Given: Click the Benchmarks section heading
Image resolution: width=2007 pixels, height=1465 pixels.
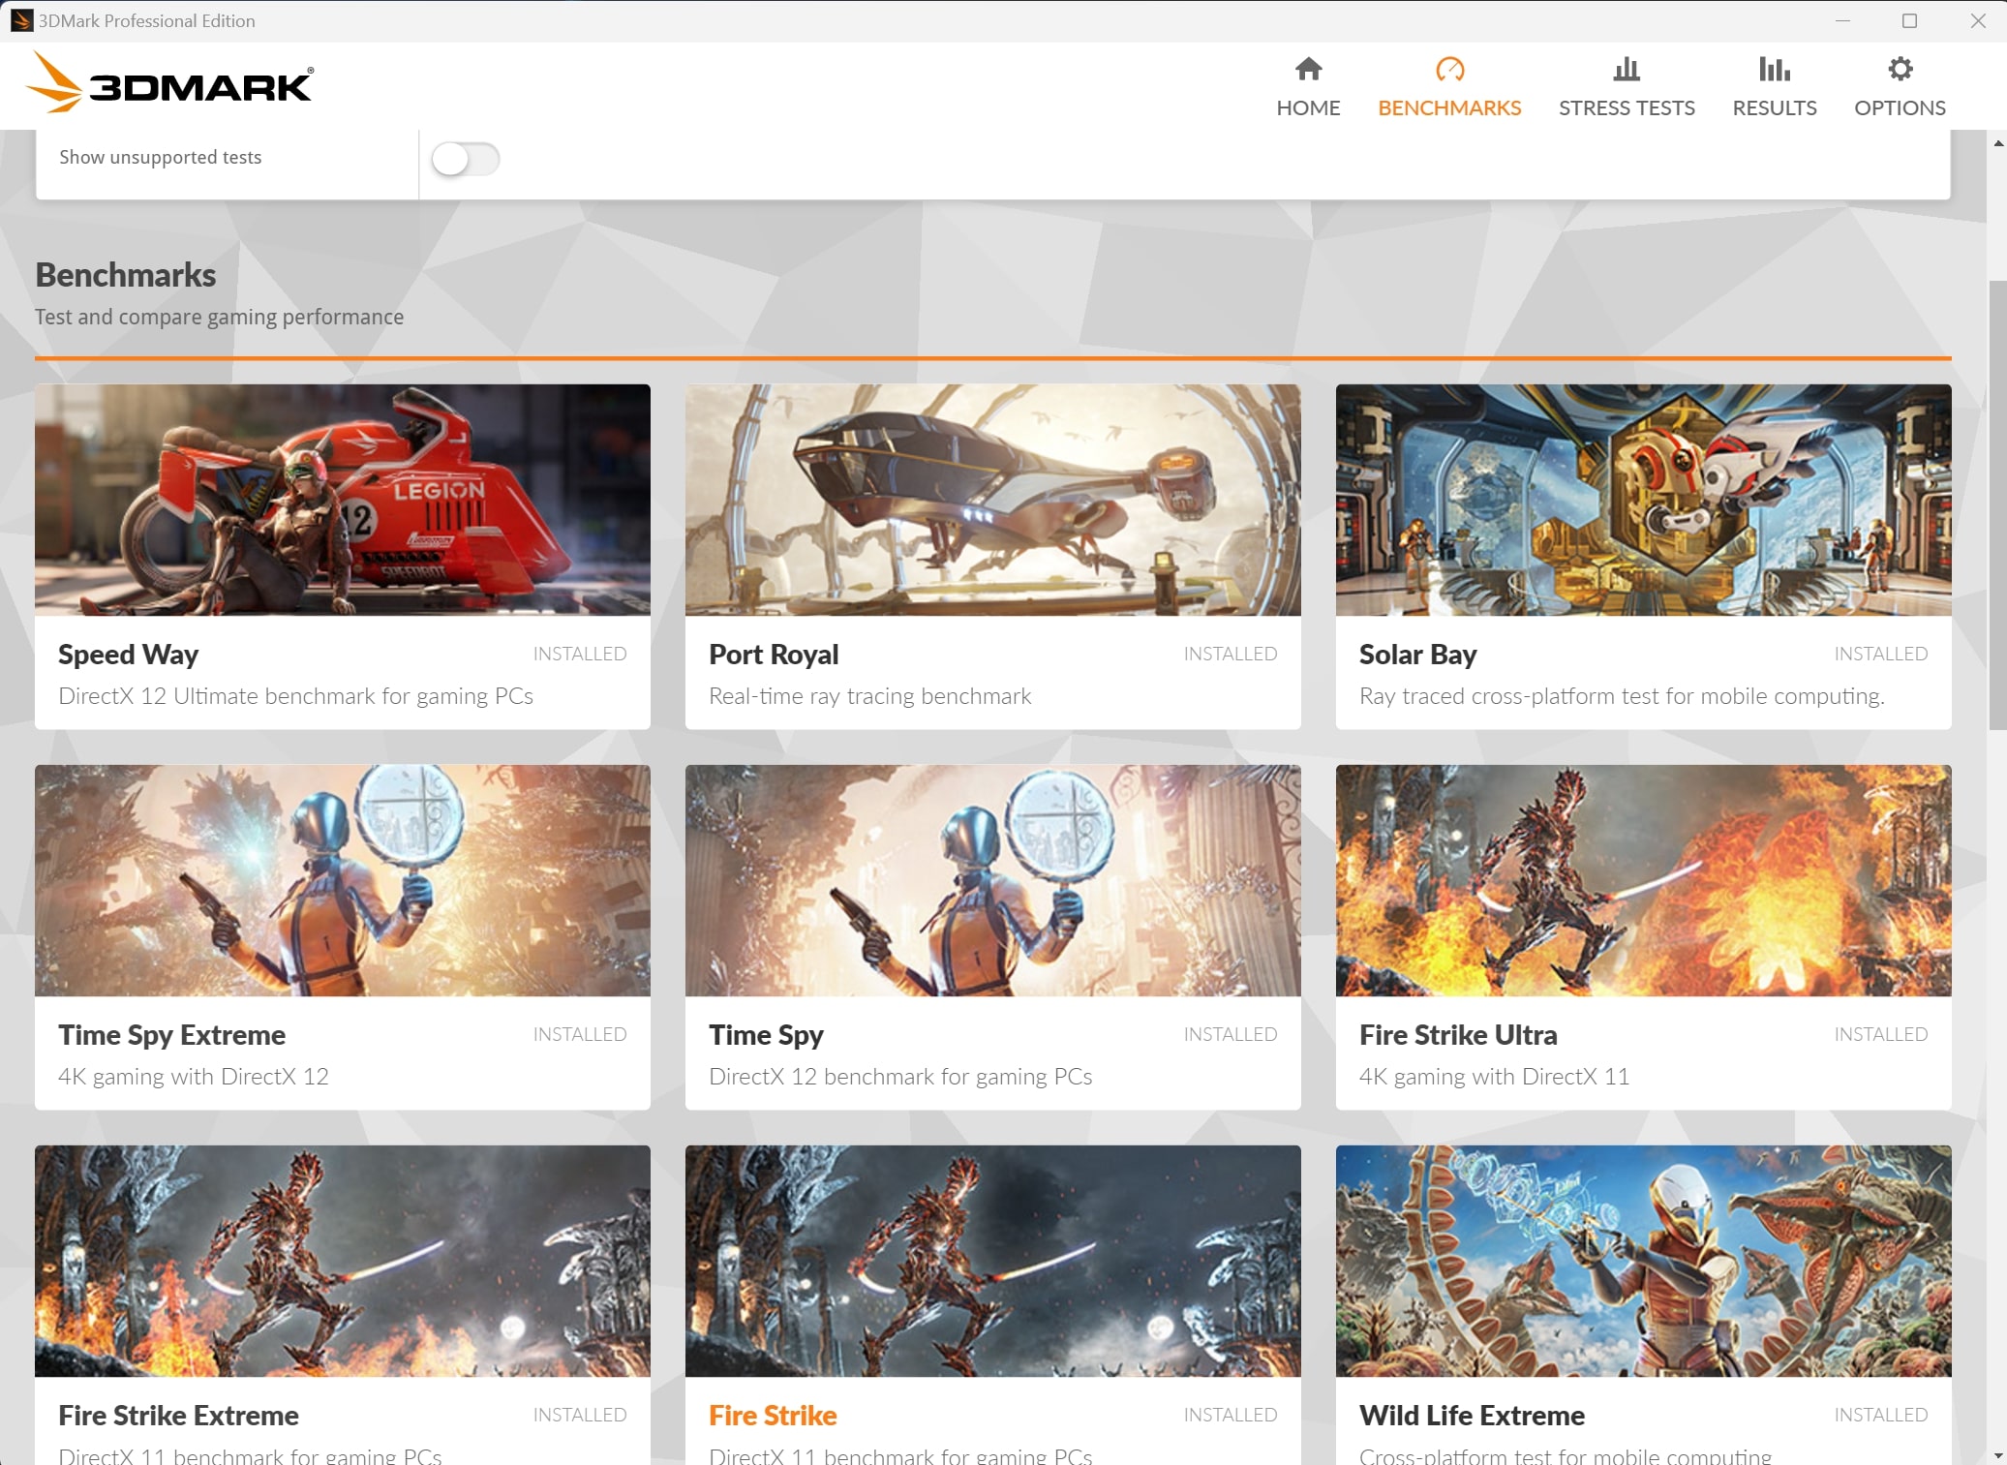Looking at the screenshot, I should [x=126, y=275].
